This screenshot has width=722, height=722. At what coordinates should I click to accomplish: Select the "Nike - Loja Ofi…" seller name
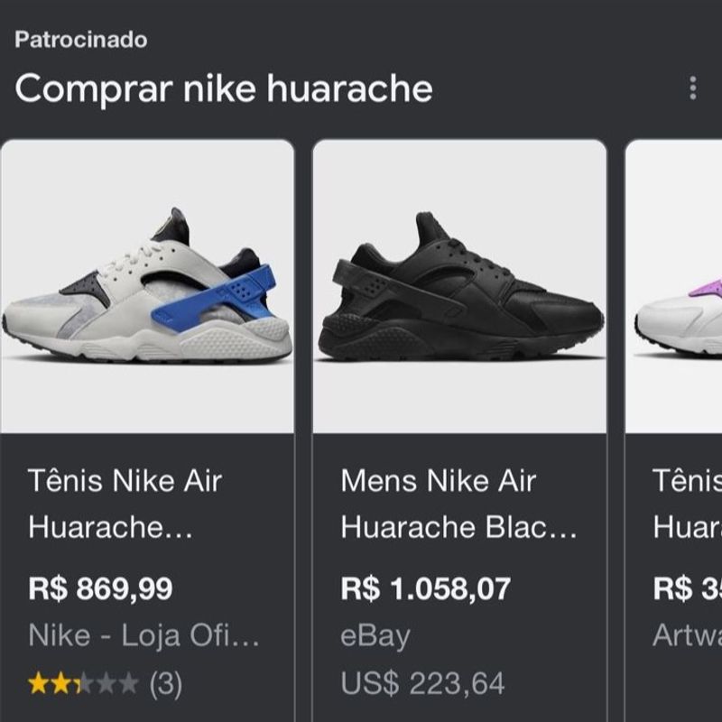pos(144,636)
